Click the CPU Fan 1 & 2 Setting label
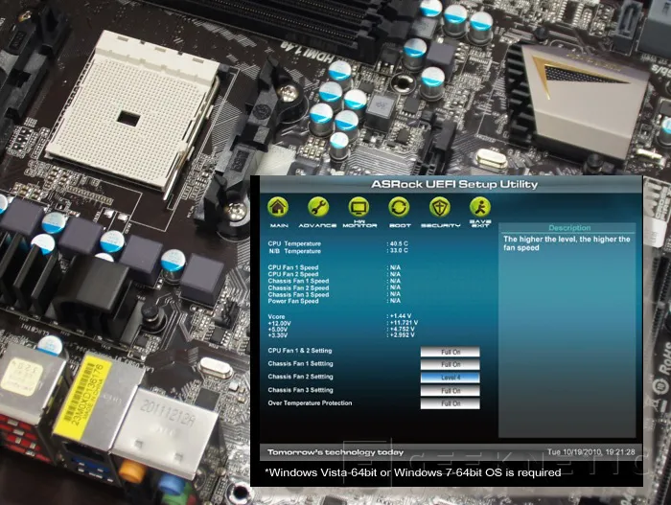This screenshot has height=505, width=671. [x=299, y=351]
